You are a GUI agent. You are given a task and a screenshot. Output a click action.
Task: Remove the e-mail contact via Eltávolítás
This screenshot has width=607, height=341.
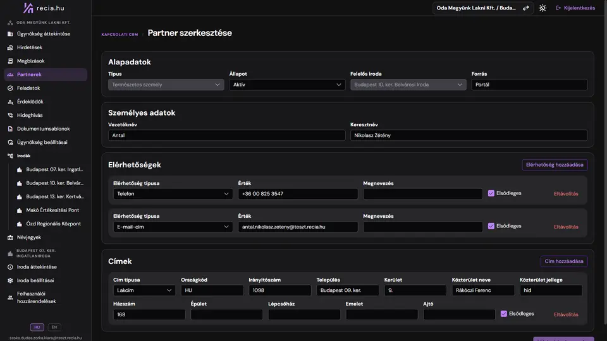(566, 227)
